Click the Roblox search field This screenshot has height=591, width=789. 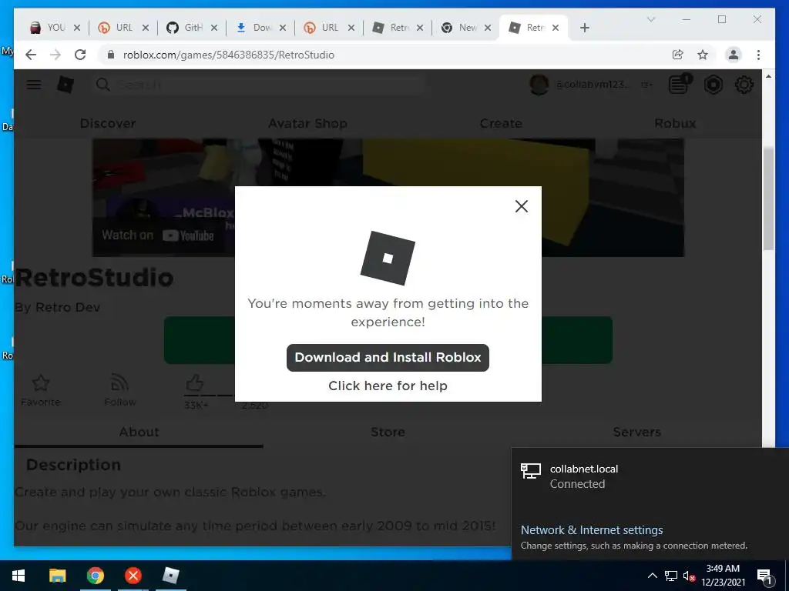point(259,85)
